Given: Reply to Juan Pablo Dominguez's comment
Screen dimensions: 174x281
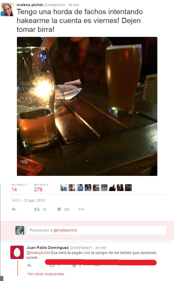Looking at the screenshot, I should click(29, 265).
